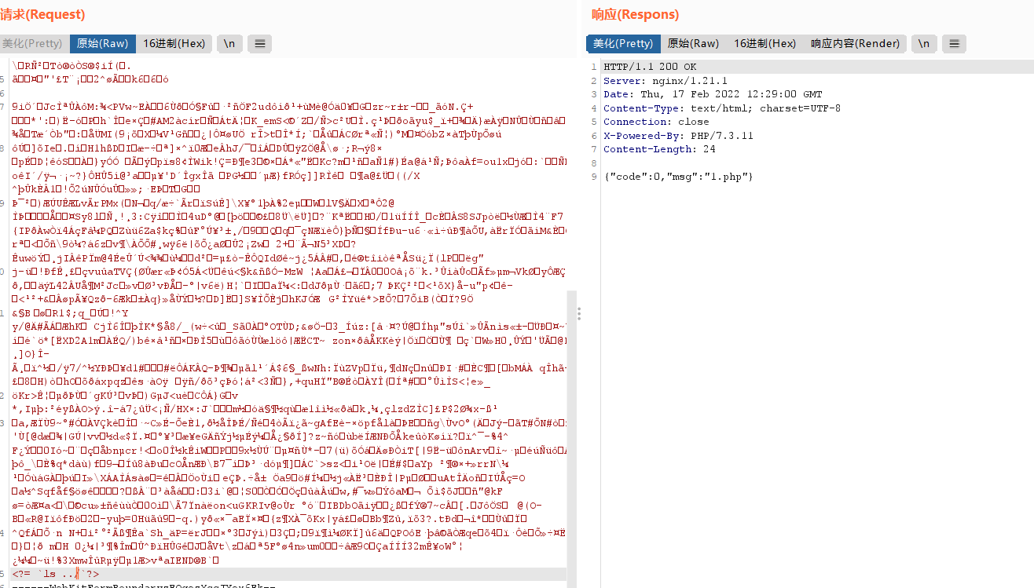Click the 'Content-Length: 24' header line
1034x588 pixels.
(x=659, y=150)
